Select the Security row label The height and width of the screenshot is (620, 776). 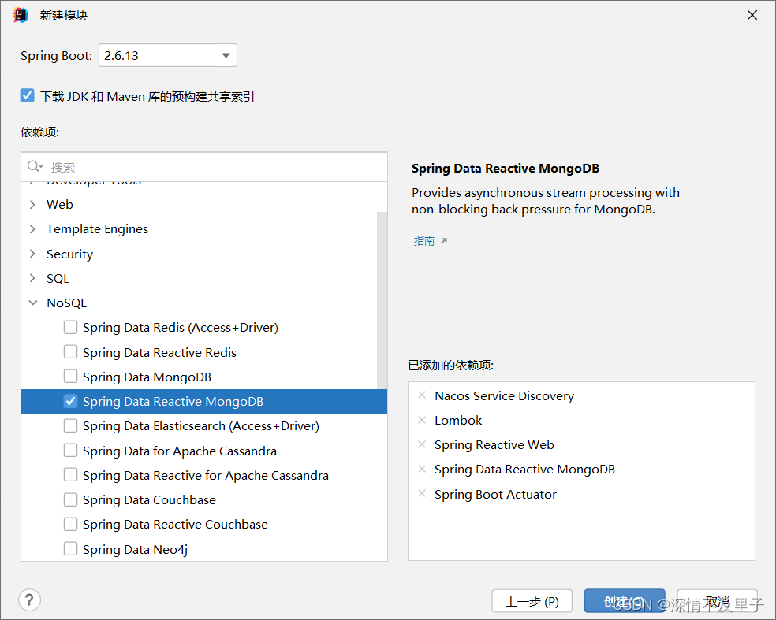(69, 254)
